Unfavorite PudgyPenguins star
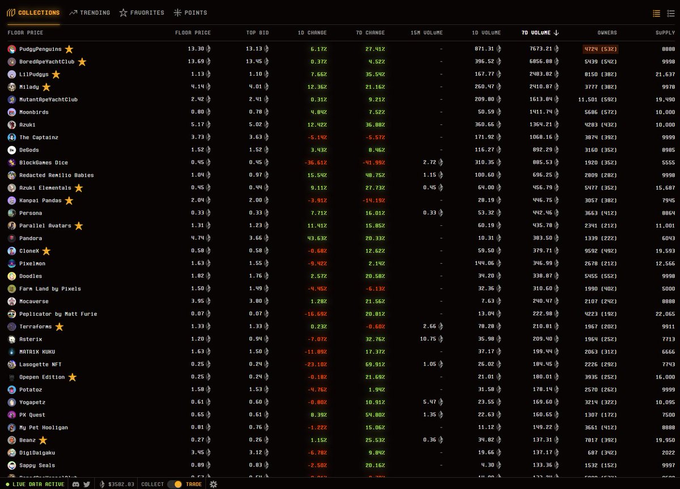This screenshot has width=680, height=489. point(69,49)
